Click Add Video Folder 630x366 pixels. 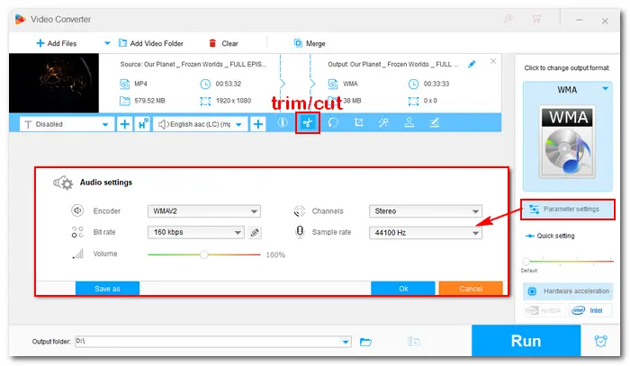click(151, 43)
